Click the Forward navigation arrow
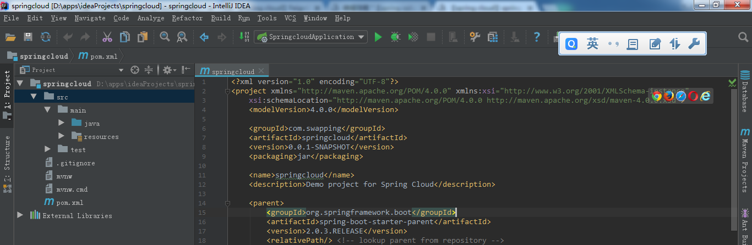Image resolution: width=752 pixels, height=245 pixels. tap(222, 37)
